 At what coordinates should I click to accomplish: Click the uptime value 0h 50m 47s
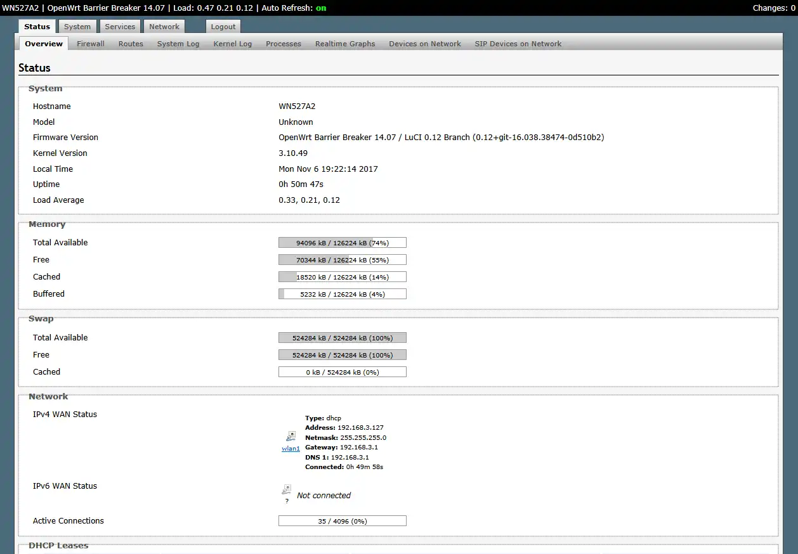click(x=301, y=184)
